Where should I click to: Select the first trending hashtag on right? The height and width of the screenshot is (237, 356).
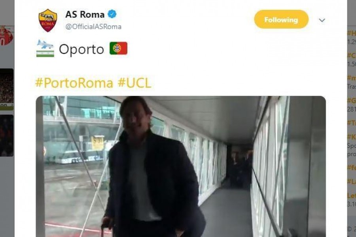pyautogui.click(x=352, y=33)
